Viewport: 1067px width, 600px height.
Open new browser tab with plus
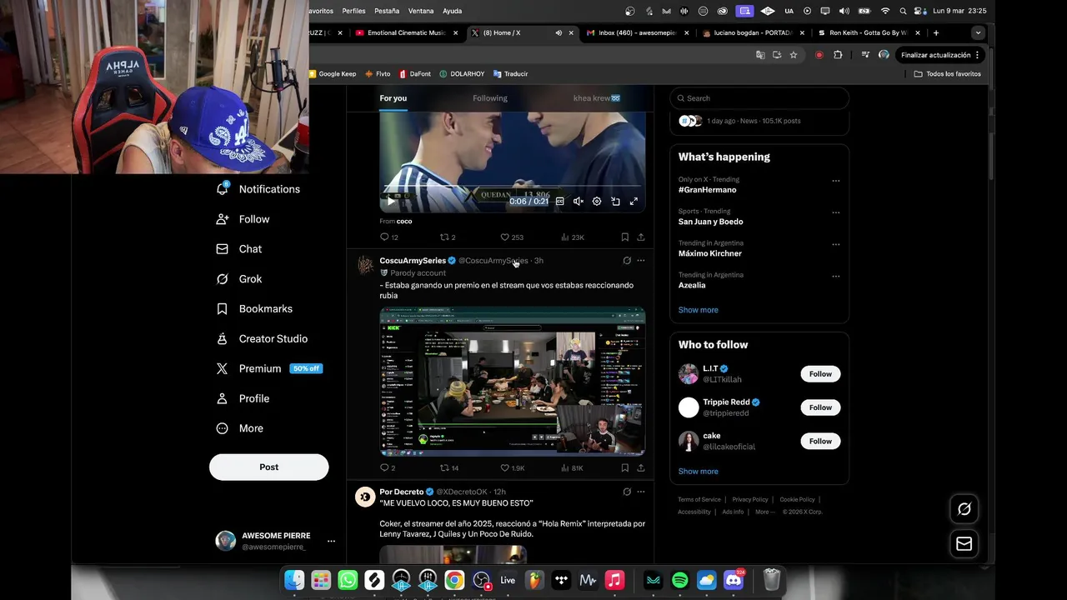[x=936, y=33]
